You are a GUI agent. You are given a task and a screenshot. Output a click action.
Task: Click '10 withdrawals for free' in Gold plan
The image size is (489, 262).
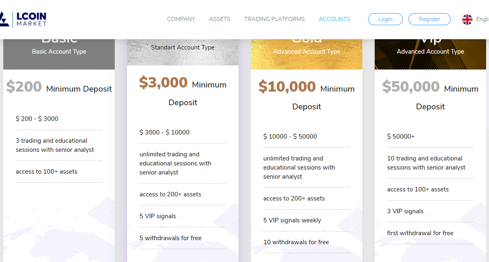[296, 242]
